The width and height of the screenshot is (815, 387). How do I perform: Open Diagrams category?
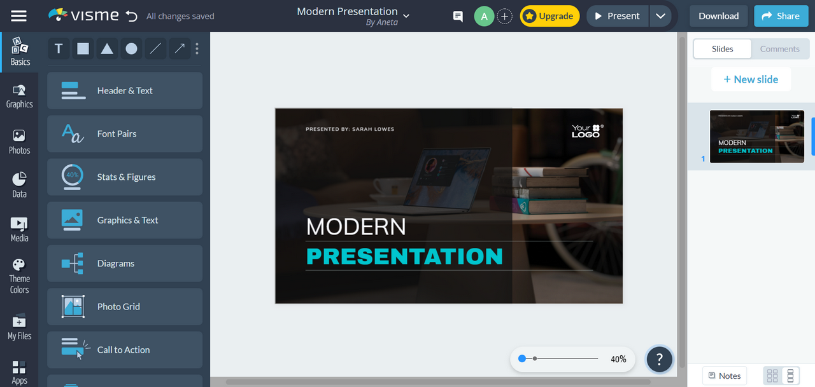pyautogui.click(x=125, y=263)
